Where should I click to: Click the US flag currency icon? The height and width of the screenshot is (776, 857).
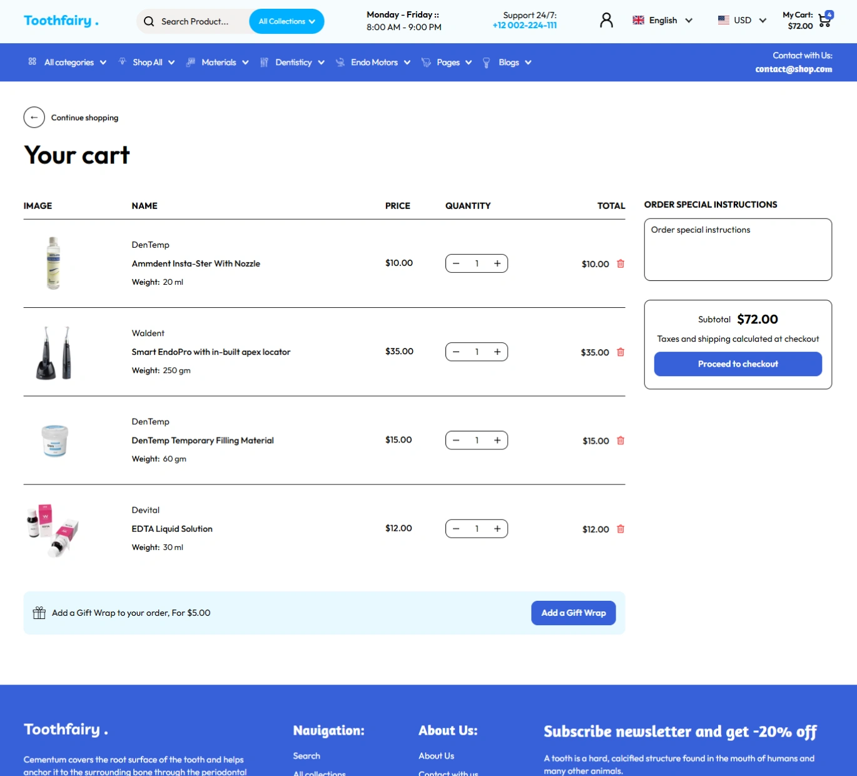(x=723, y=20)
